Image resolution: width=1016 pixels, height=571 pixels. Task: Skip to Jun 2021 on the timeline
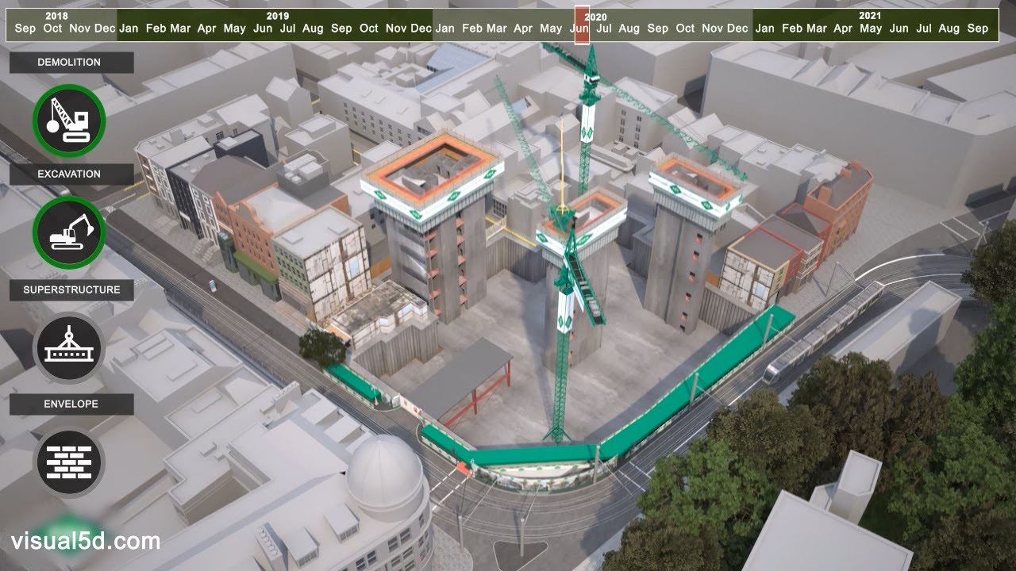tap(899, 29)
